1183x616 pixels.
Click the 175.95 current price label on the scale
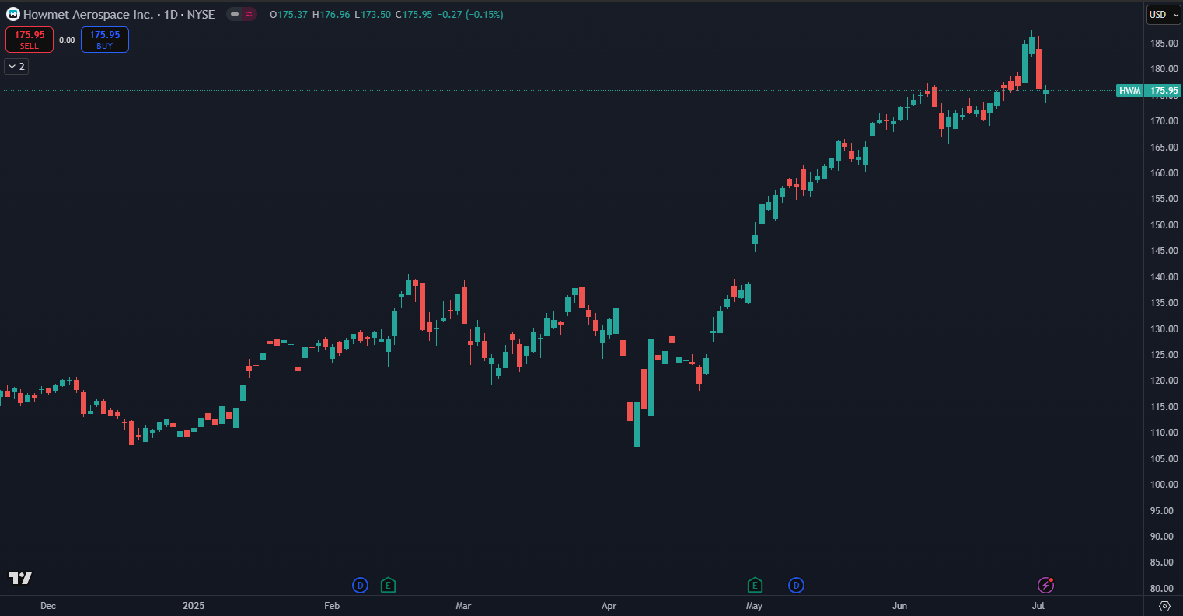tap(1164, 91)
